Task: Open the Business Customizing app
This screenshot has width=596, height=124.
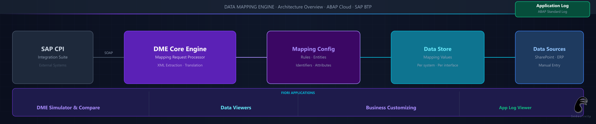Action: [391, 108]
